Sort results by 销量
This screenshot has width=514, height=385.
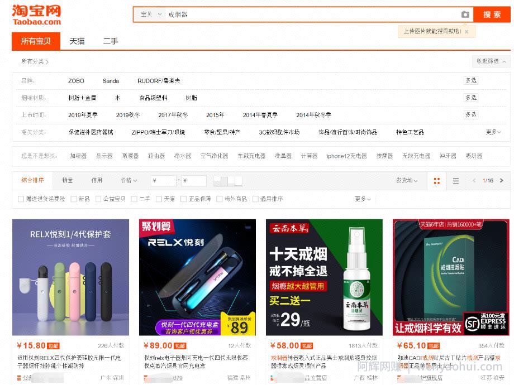click(68, 180)
